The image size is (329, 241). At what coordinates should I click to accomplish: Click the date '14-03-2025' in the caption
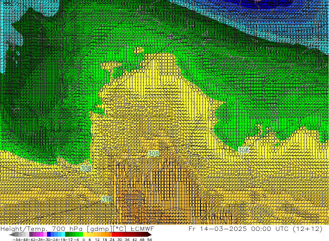223,229
